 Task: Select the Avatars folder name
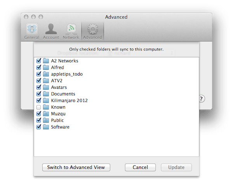[x=59, y=87]
